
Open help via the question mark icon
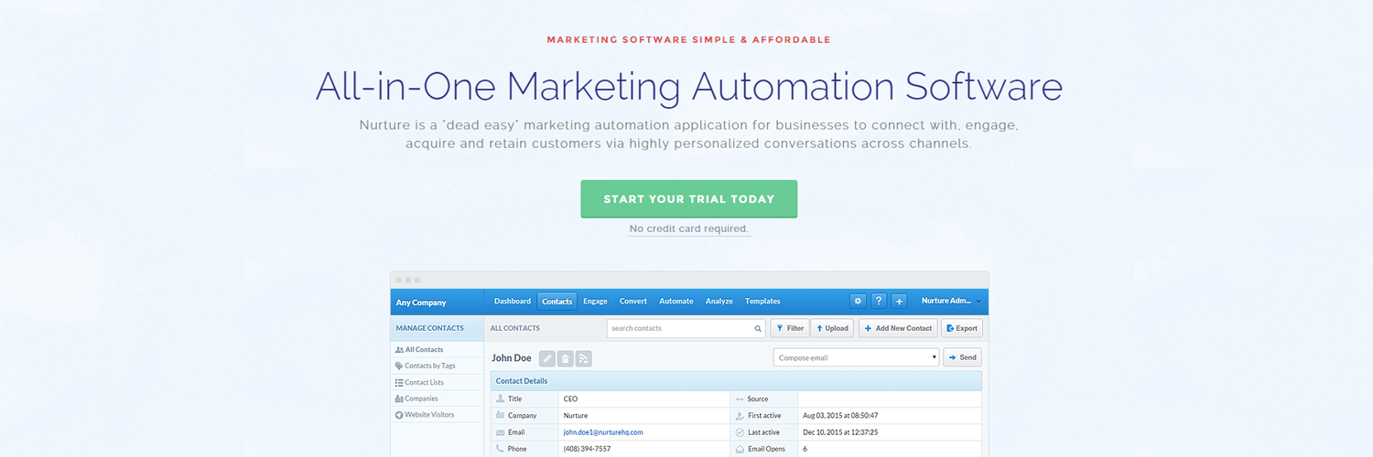(x=879, y=301)
